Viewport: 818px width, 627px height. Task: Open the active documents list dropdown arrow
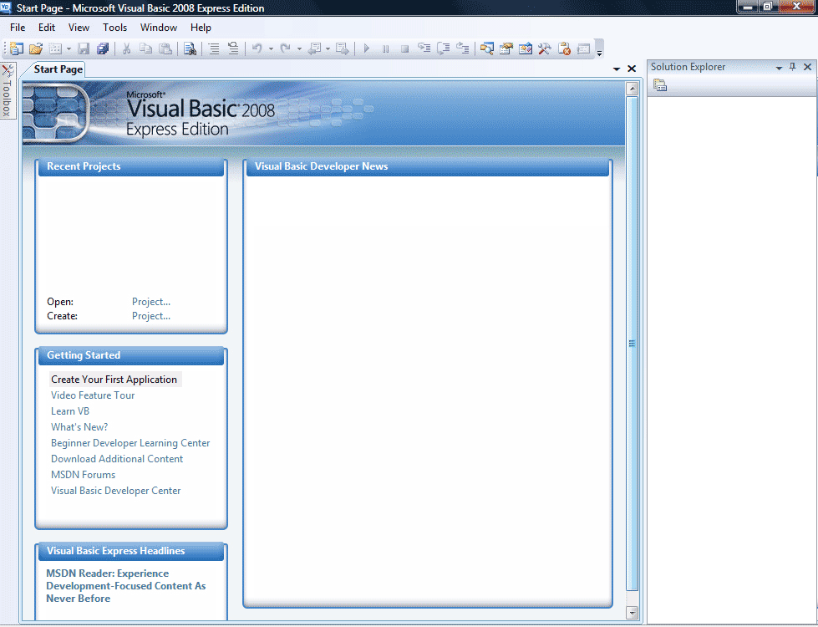pos(617,69)
